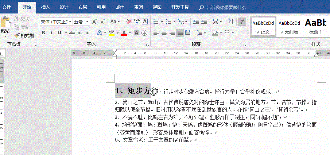Apply the 无间隔 style
Screen dimensions: 330x155
coord(290,27)
